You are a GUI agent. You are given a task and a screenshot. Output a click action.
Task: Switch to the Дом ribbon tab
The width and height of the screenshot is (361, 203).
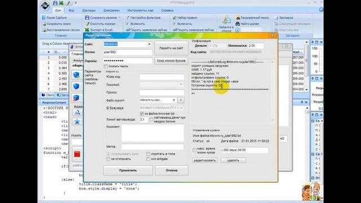(58, 10)
